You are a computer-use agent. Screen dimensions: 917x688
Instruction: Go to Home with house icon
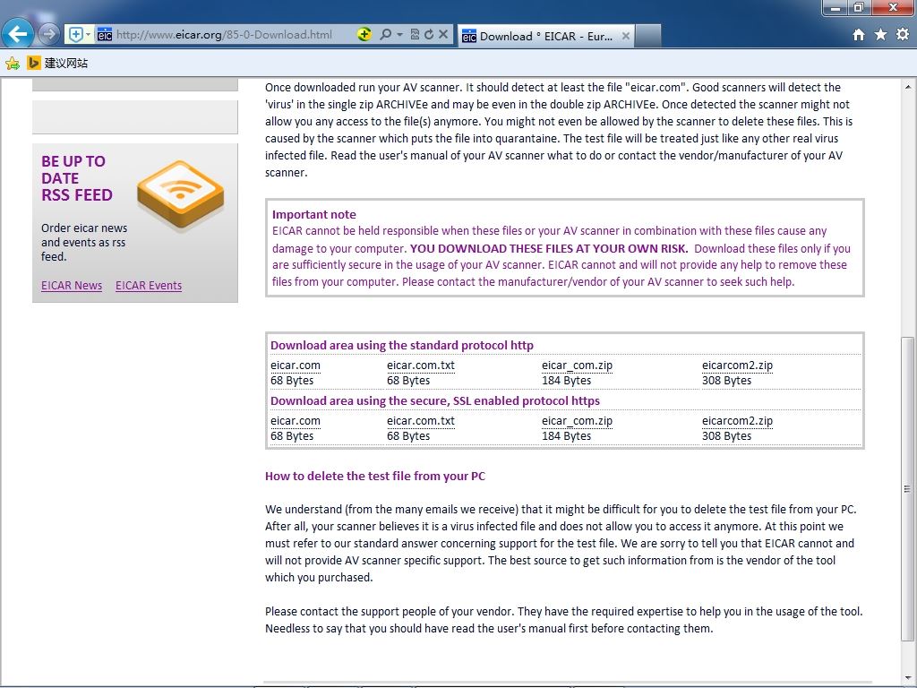(859, 35)
